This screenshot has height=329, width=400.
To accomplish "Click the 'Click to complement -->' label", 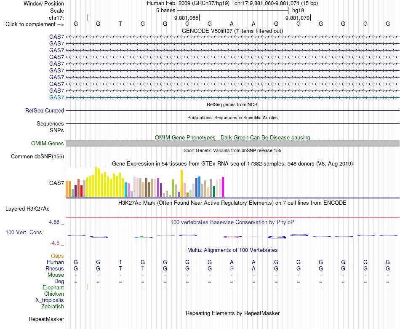I will click(x=35, y=24).
